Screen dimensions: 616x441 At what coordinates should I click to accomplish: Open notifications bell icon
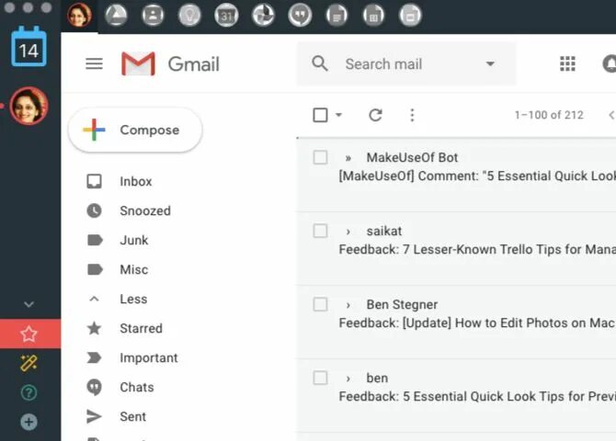click(610, 63)
